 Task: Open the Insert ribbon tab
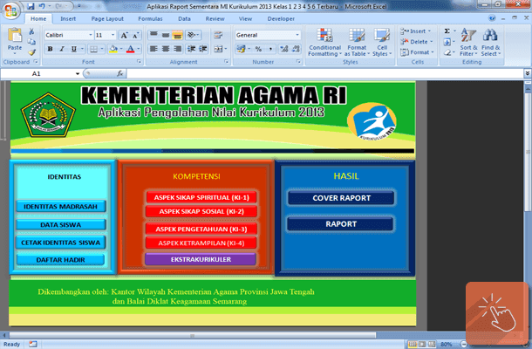click(x=68, y=18)
